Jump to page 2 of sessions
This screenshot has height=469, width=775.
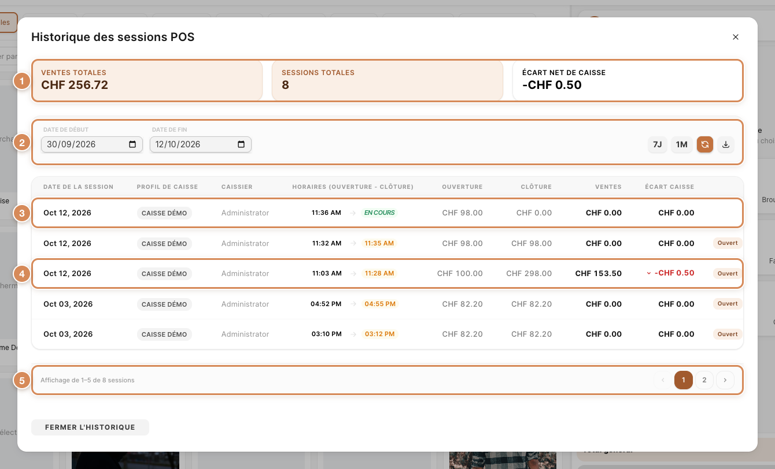pos(704,380)
